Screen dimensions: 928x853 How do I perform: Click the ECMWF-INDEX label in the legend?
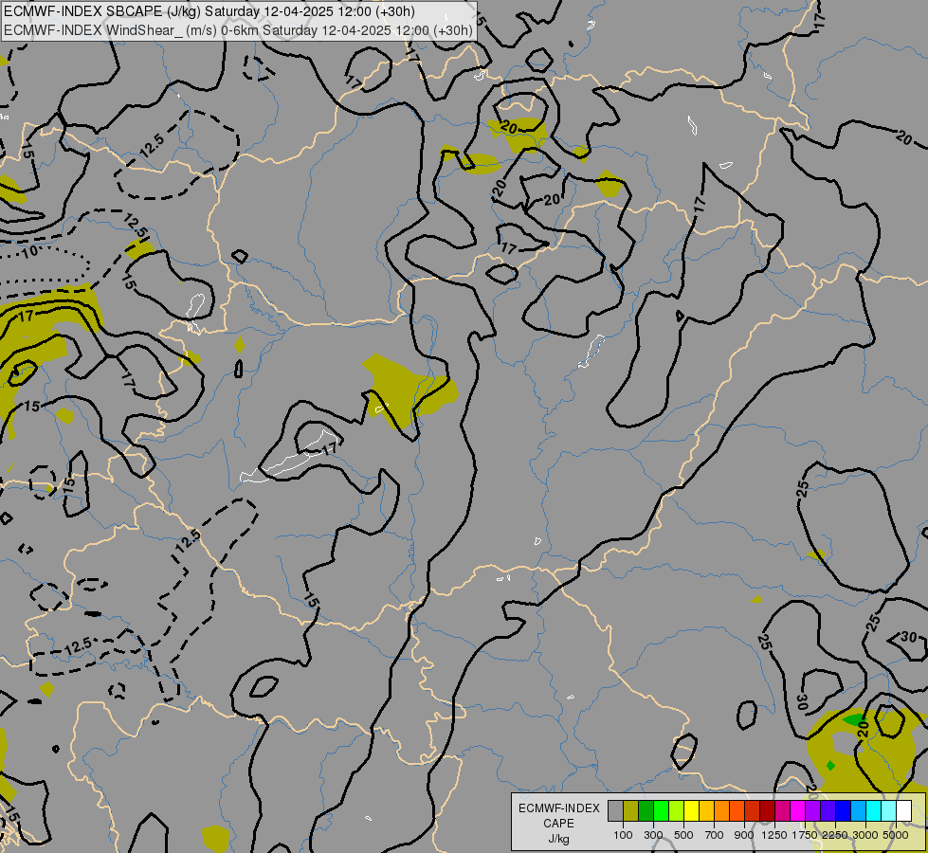[558, 808]
